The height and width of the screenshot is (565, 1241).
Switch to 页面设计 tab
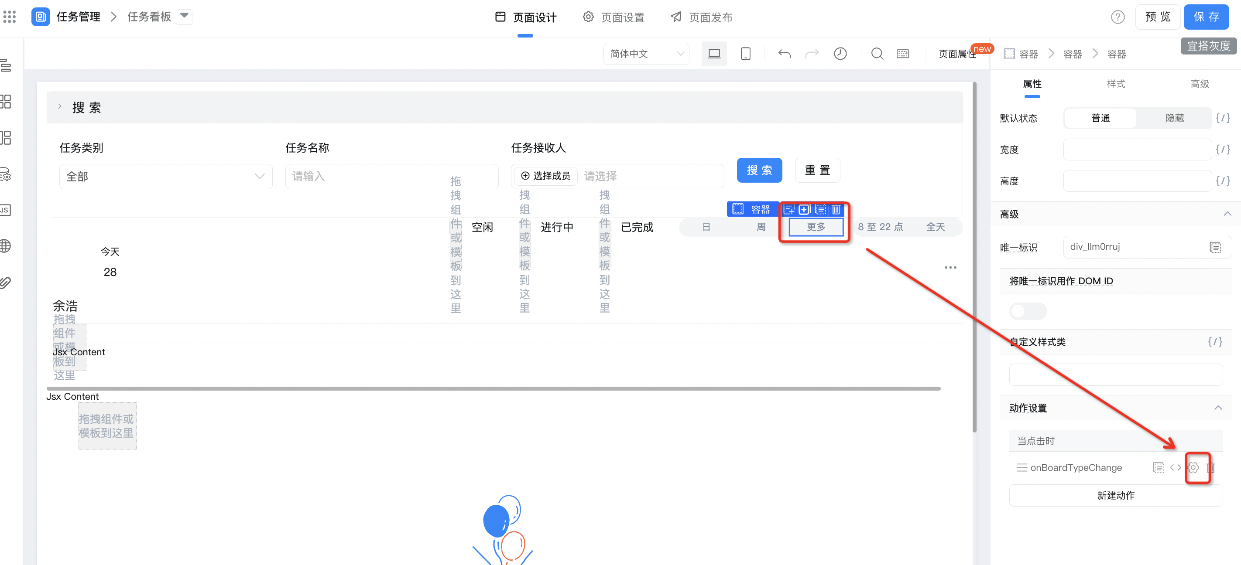point(525,17)
